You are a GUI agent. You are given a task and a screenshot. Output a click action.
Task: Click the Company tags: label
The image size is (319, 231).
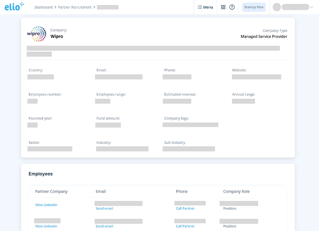coord(177,118)
